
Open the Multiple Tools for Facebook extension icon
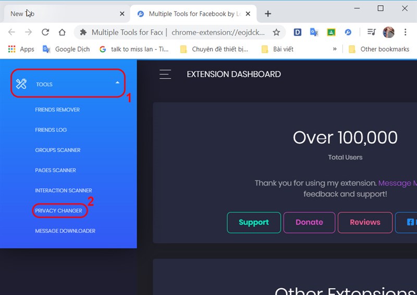pyautogui.click(x=348, y=32)
